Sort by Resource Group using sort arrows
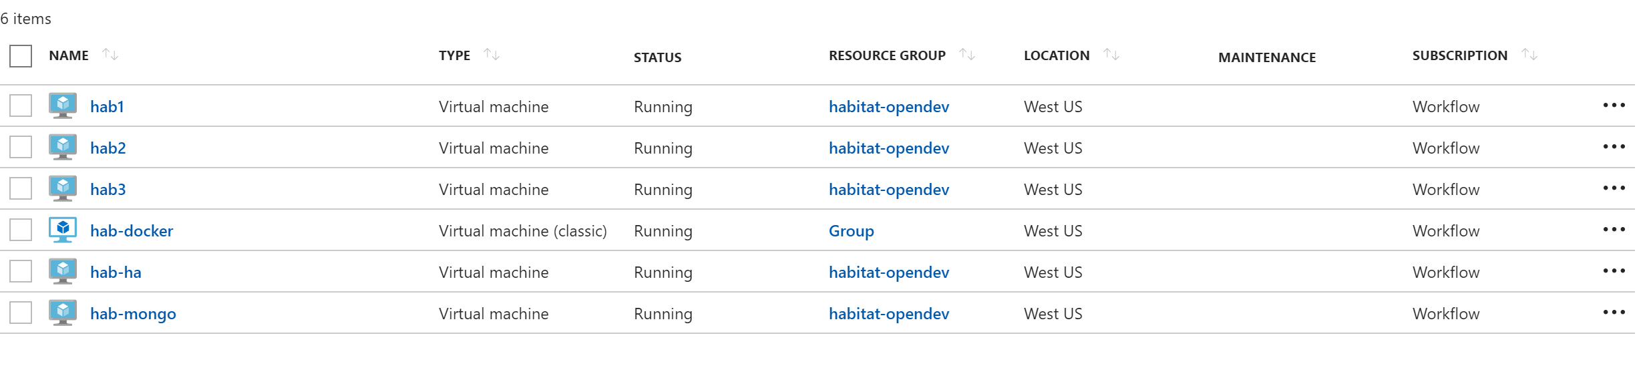 [967, 55]
